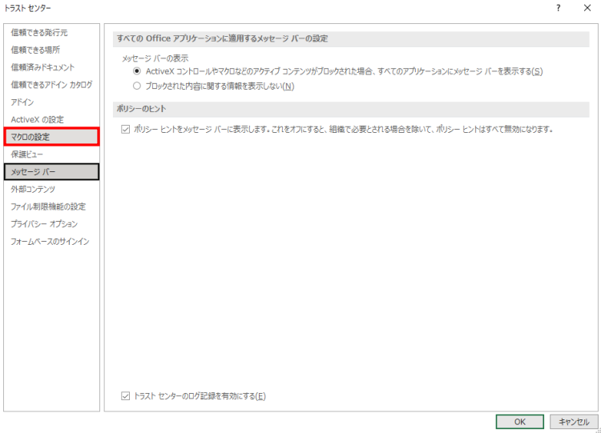601x433 pixels.
Task: Go to 信頼できるアドイン カタログ
Action: (x=51, y=85)
